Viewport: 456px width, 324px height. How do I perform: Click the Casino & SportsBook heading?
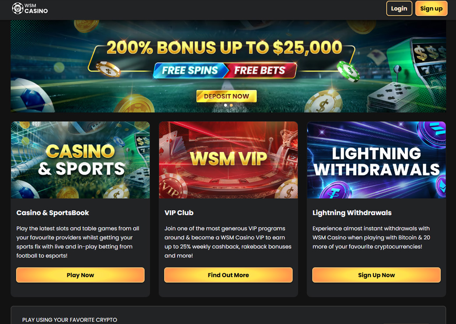click(x=53, y=213)
